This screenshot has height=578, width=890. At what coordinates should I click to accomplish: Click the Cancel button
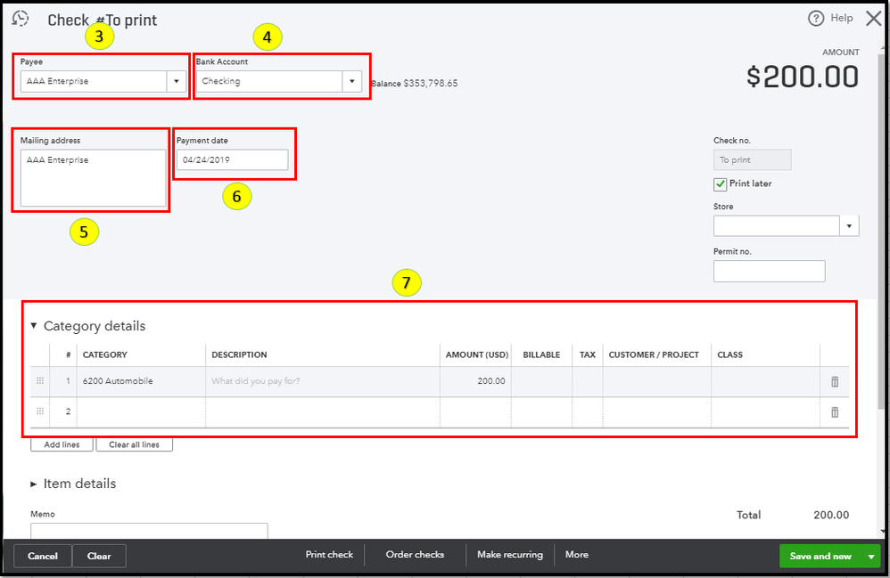click(43, 556)
